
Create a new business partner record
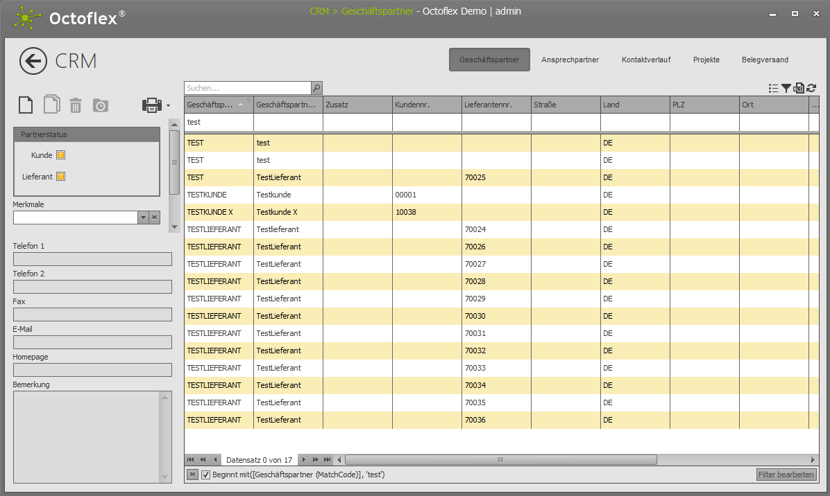click(26, 105)
